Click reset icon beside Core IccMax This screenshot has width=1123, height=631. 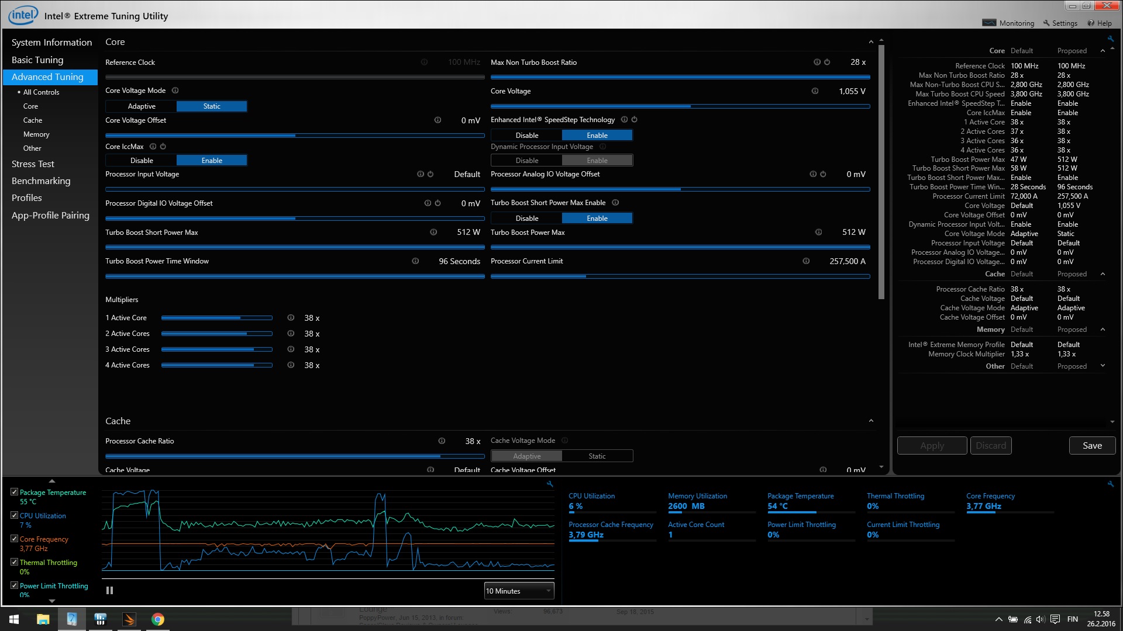click(x=163, y=147)
